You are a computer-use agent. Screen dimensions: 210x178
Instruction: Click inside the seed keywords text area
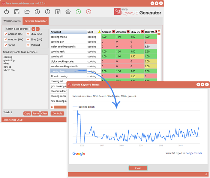click(x=26, y=82)
